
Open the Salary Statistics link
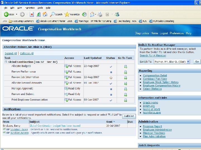pos(152,89)
